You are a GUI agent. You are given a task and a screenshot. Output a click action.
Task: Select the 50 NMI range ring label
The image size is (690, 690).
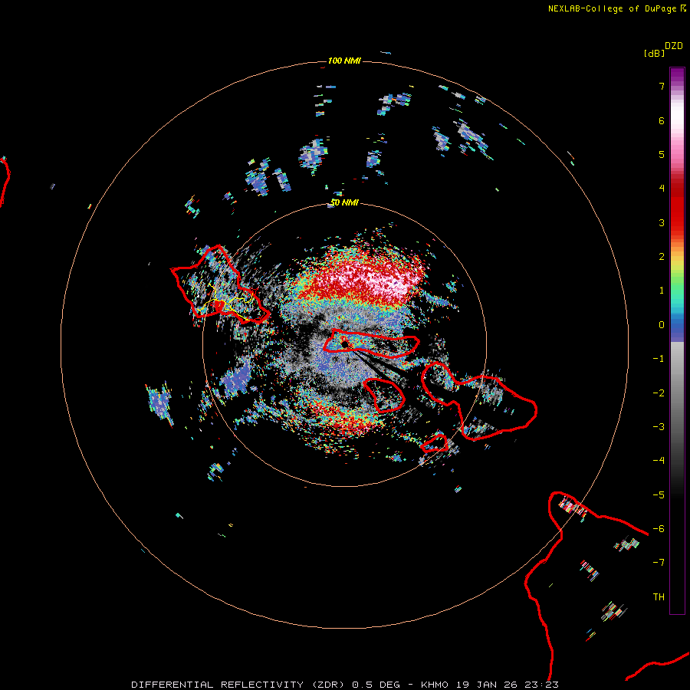pos(344,202)
